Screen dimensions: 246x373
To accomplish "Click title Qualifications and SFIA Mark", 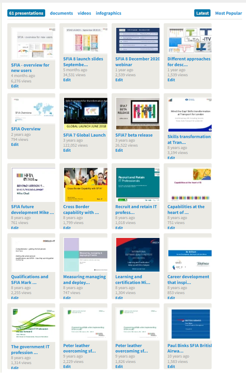I will (30, 280).
